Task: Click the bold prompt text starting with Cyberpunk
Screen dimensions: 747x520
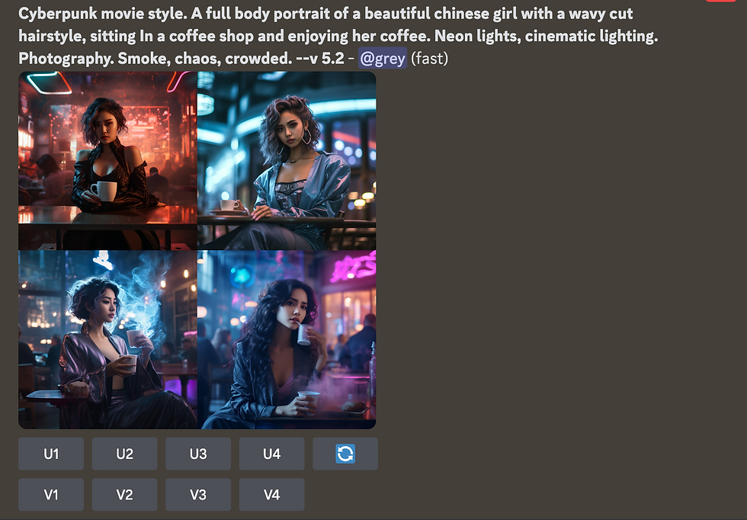Action: (x=338, y=36)
